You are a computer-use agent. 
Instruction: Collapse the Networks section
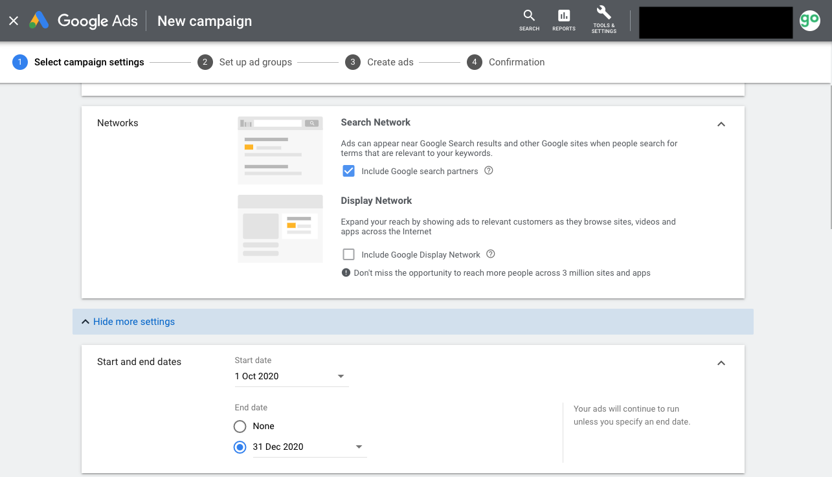tap(721, 124)
